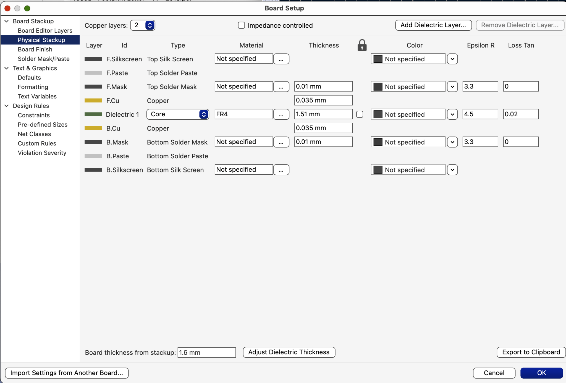The image size is (566, 383).
Task: Click Adjust Dielectric Thickness button
Action: 289,352
